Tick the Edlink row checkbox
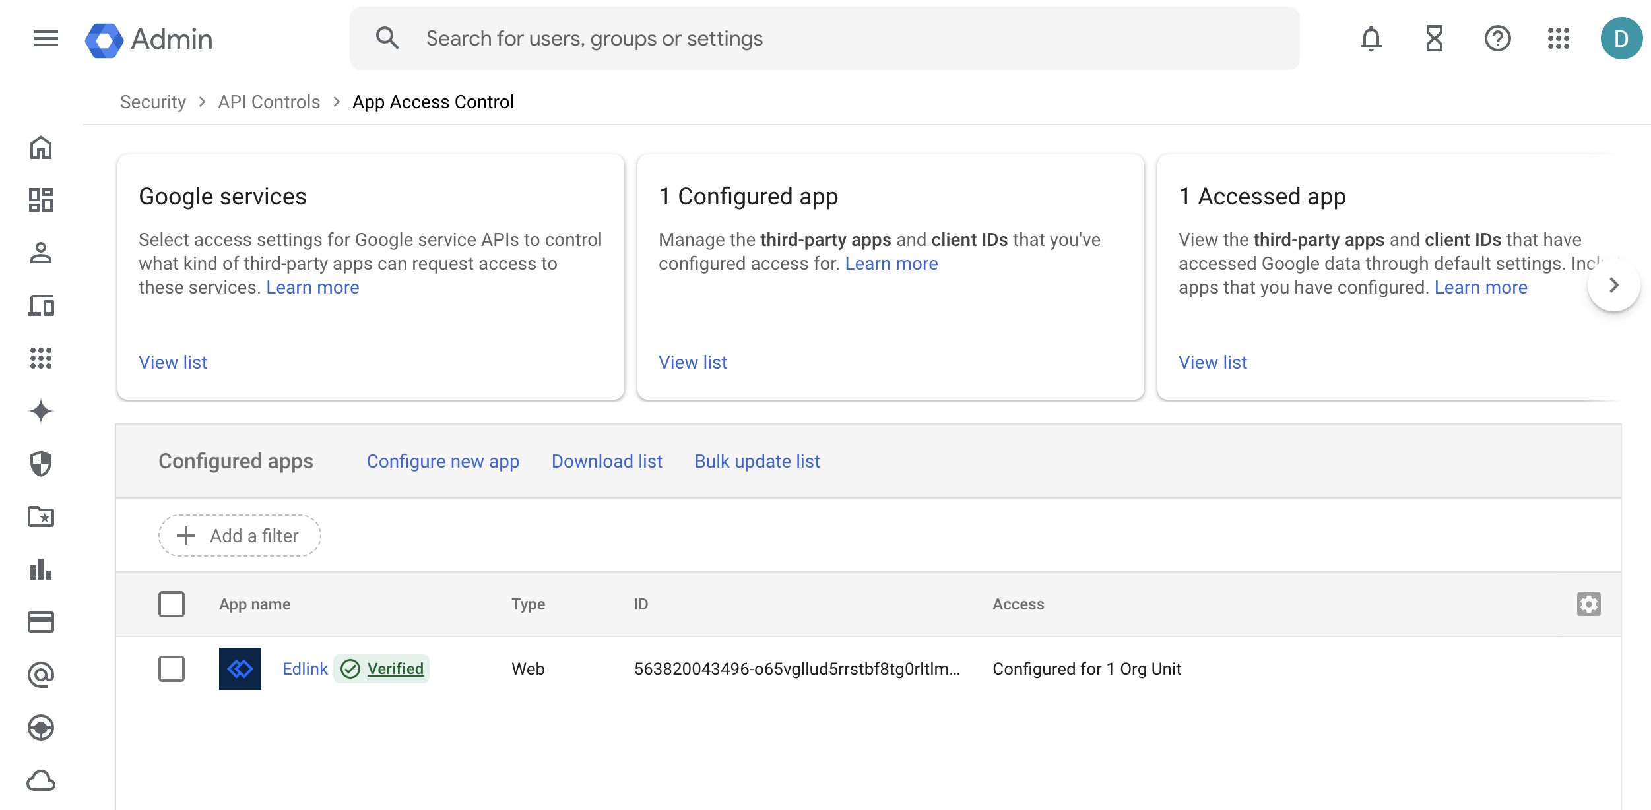Viewport: 1651px width, 810px height. pyautogui.click(x=172, y=669)
